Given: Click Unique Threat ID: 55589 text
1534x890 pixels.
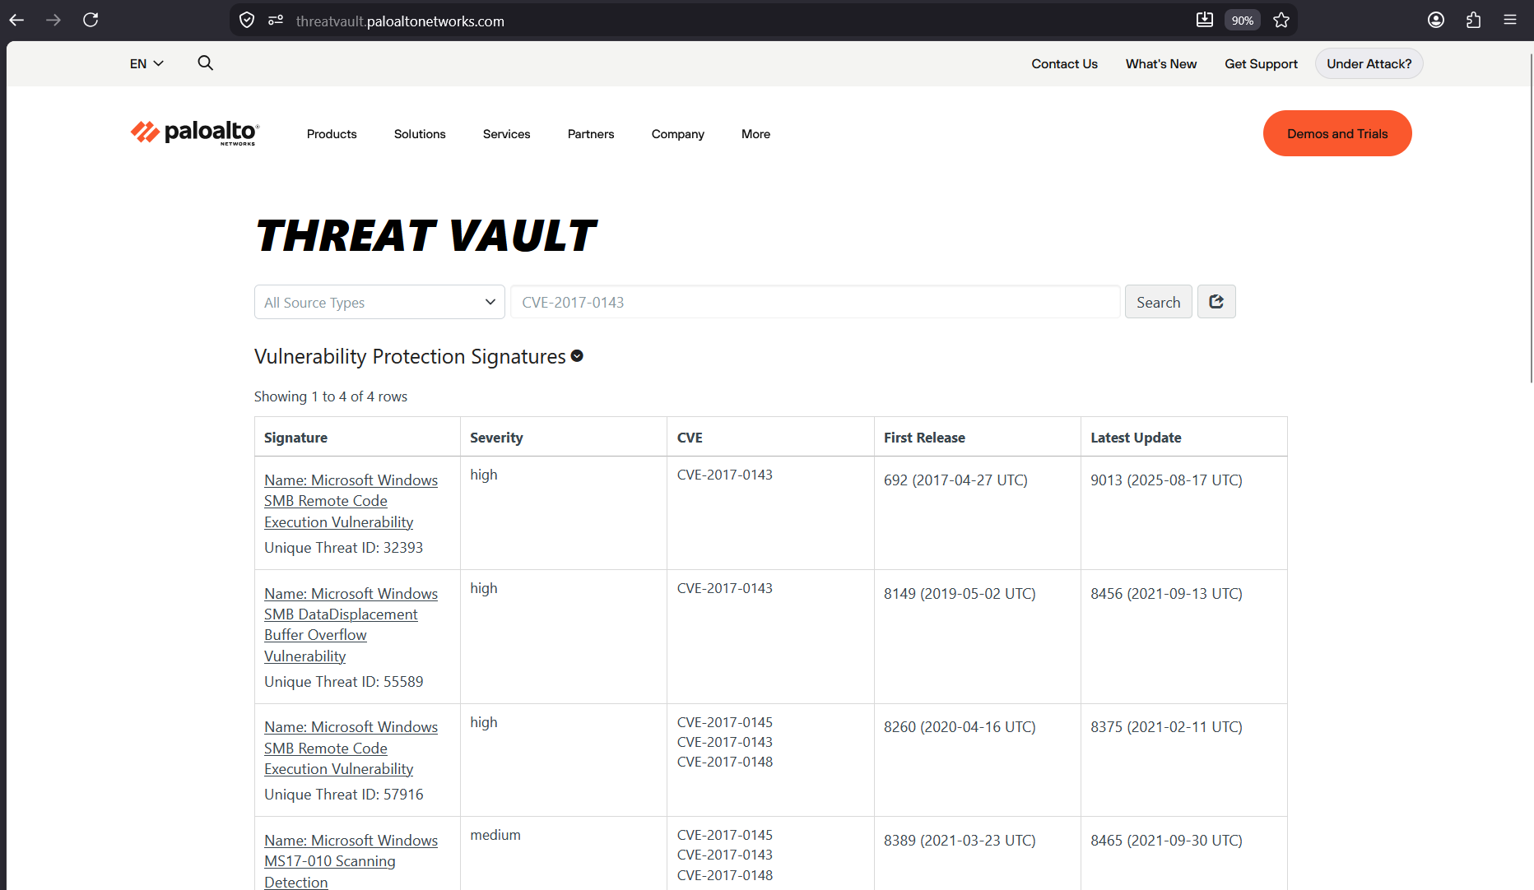Looking at the screenshot, I should point(343,682).
